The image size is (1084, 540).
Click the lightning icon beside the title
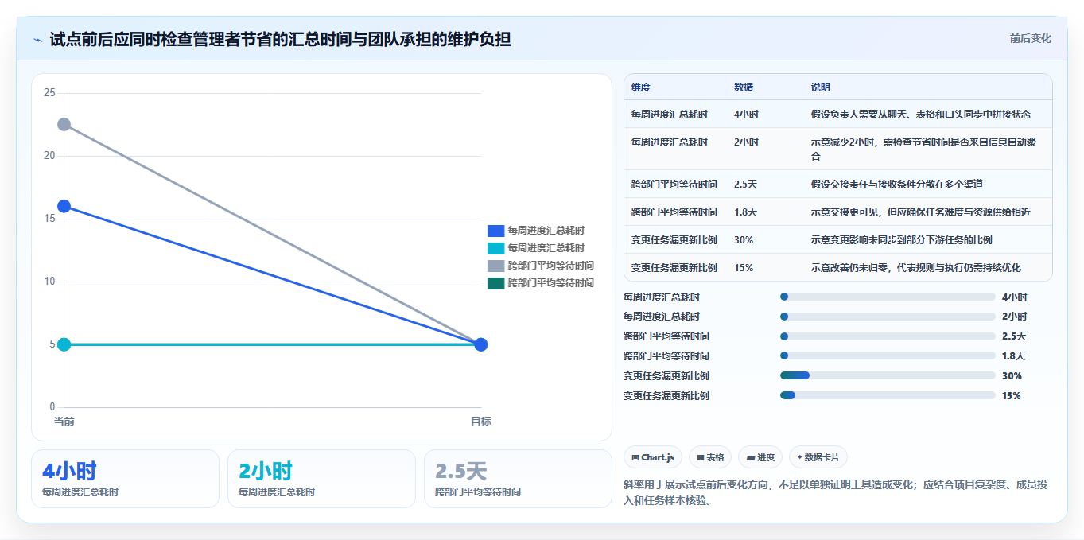[37, 39]
